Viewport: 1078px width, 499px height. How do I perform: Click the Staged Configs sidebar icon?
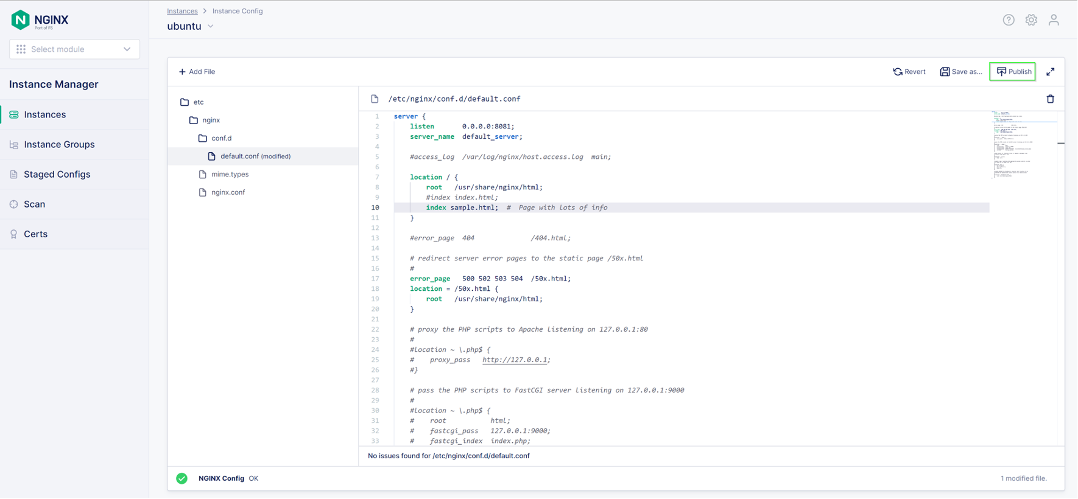pos(14,174)
